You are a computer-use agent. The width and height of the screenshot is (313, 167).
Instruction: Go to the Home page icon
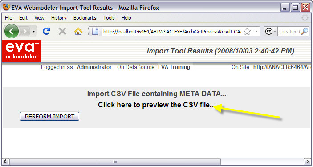click(x=78, y=31)
